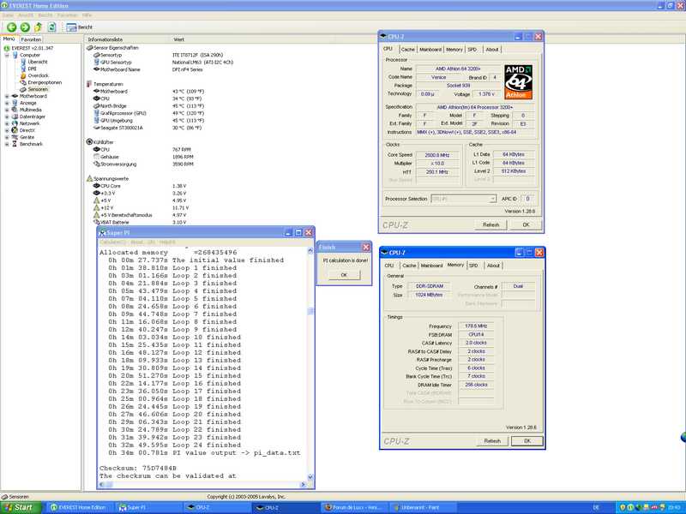The image size is (686, 514).
Task: Open the CPU tab in memory CPU-Z window
Action: coord(389,266)
